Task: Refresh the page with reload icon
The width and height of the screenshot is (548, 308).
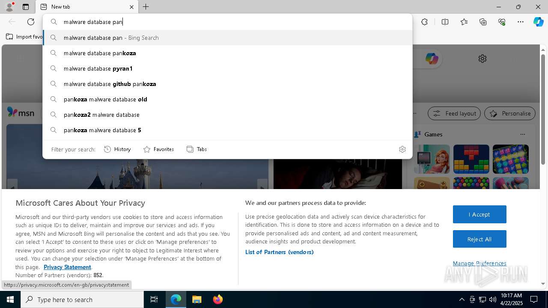Action: (x=31, y=22)
